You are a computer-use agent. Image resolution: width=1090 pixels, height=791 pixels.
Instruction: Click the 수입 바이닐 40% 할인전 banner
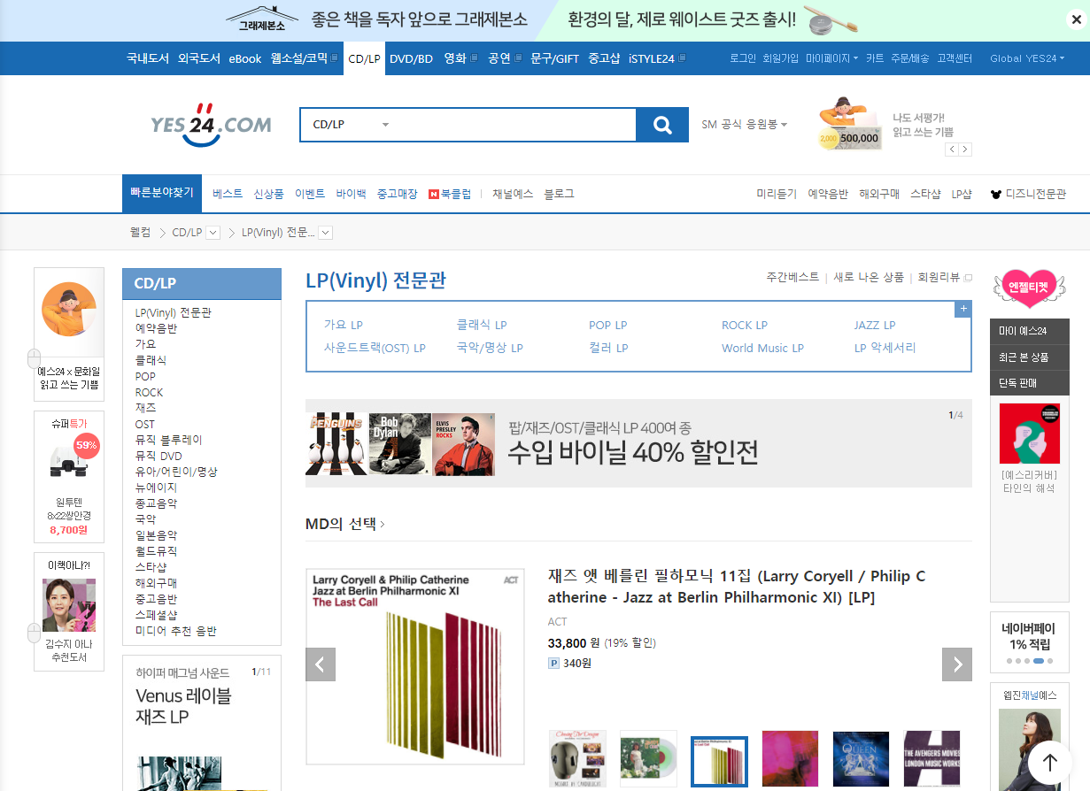point(638,443)
